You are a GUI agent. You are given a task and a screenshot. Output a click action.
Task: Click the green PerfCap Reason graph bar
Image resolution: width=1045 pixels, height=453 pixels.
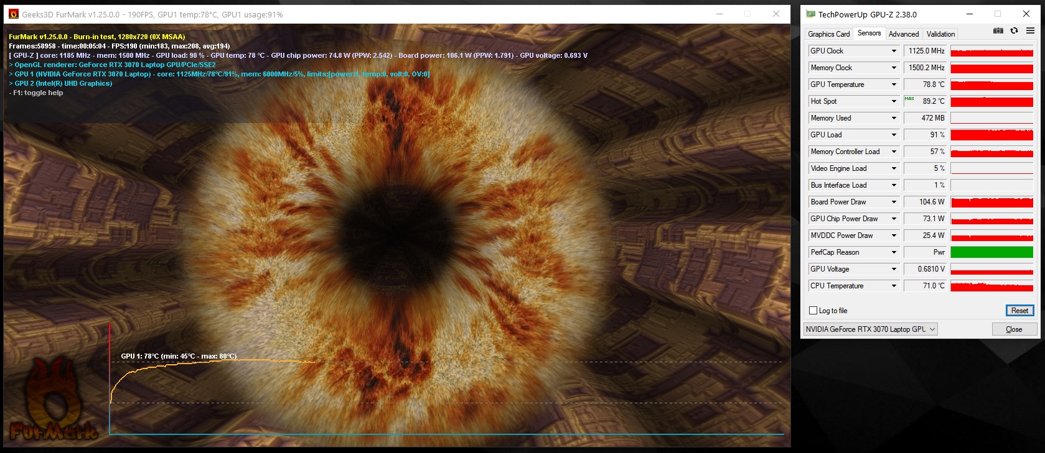click(x=991, y=252)
